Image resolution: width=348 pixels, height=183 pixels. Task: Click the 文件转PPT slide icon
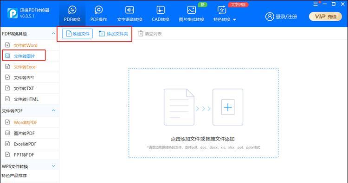pos(7,77)
